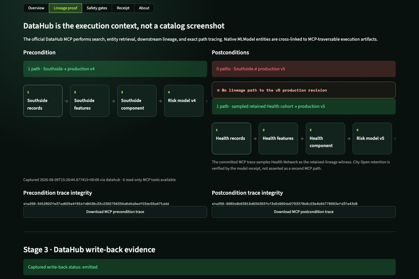
Task: Click the Postconditions heading
Action: 230,52
